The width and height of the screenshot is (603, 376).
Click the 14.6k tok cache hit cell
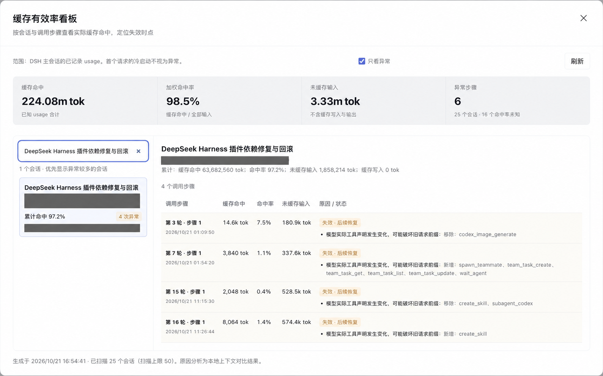click(x=236, y=223)
